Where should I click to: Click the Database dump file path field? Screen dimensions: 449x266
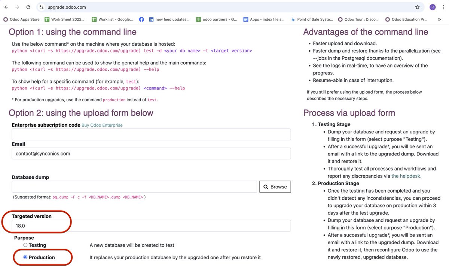pos(134,187)
